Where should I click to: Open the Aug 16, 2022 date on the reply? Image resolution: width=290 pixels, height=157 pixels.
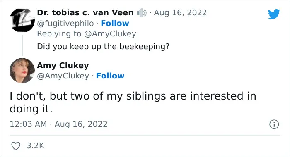[x=180, y=13]
